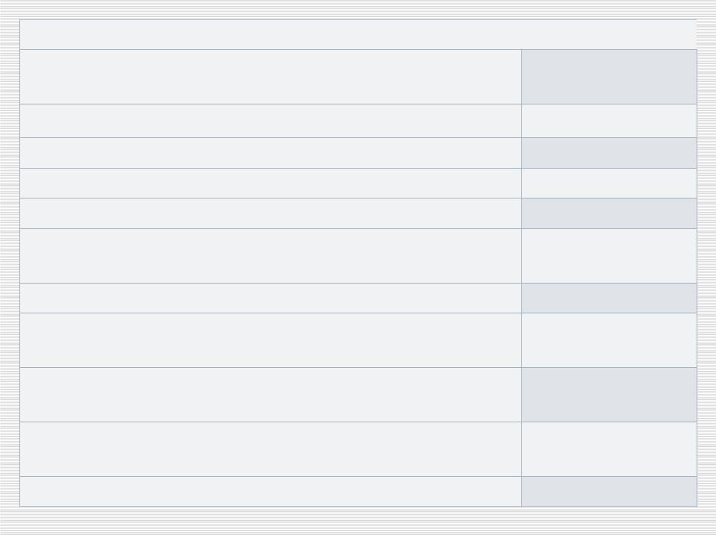Click tall left cell of sixth body row
The image size is (716, 535).
click(271, 256)
